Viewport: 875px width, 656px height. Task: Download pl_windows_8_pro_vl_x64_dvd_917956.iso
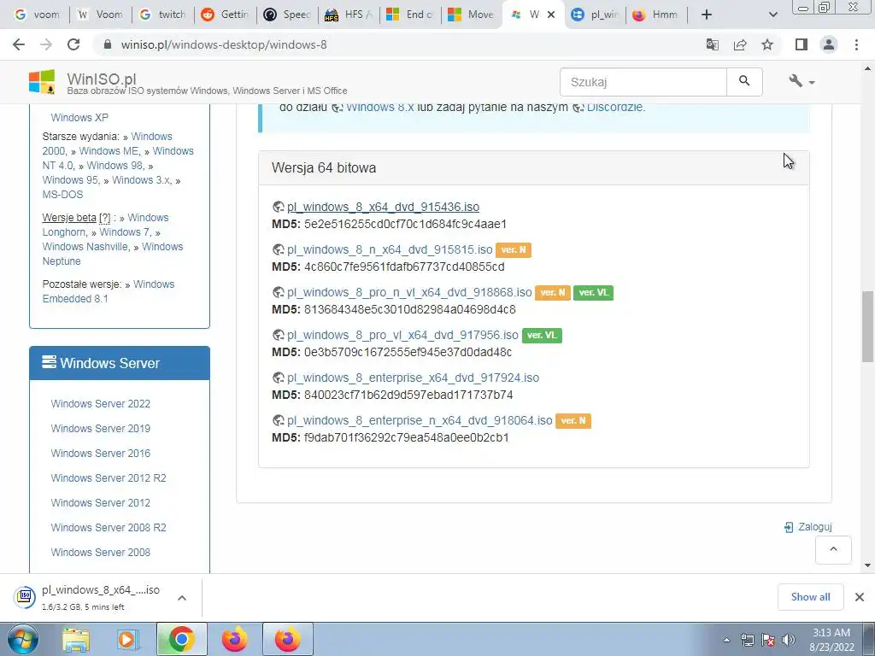402,335
